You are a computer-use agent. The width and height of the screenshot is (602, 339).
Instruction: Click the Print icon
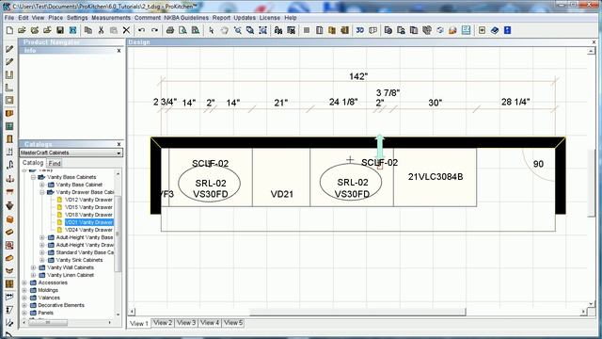coord(170,30)
